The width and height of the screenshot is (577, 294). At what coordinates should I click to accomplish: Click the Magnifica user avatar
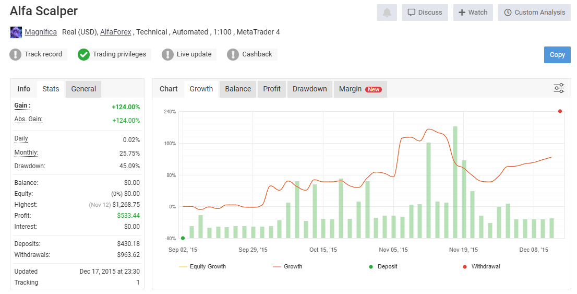click(x=16, y=32)
